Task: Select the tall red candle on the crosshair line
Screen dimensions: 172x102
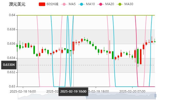Action: (73, 46)
